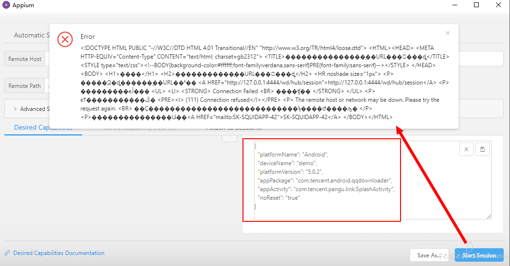Discard JSON edits with the X icon

(466, 149)
